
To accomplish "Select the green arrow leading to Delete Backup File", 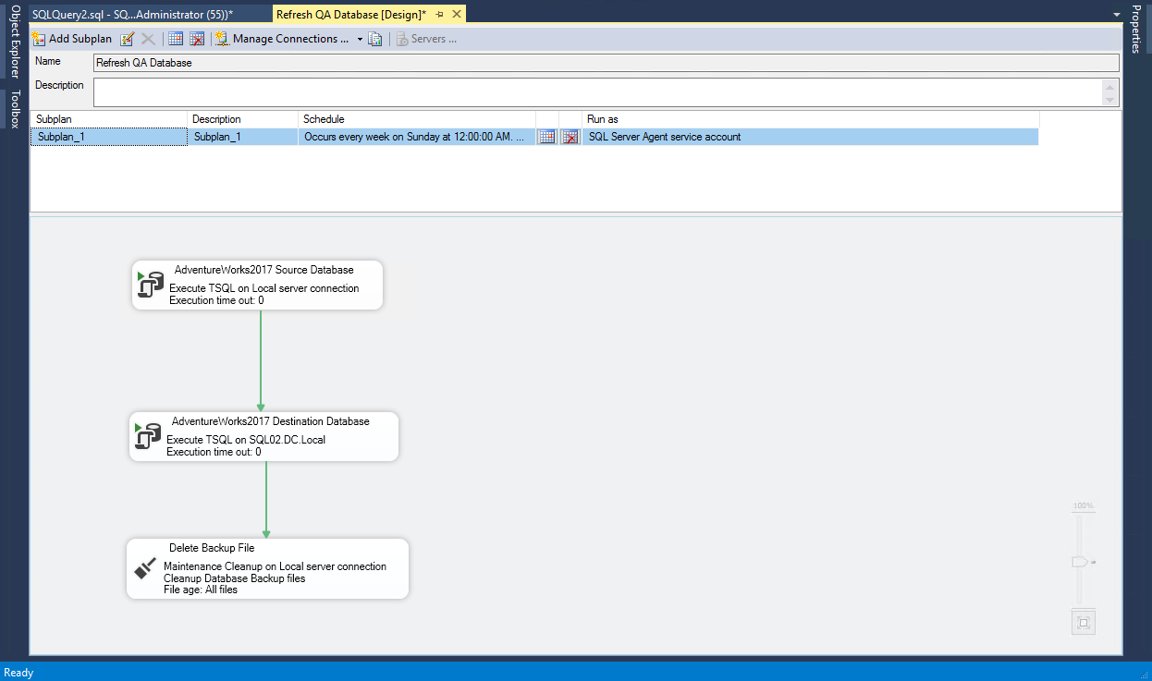I will coord(266,500).
